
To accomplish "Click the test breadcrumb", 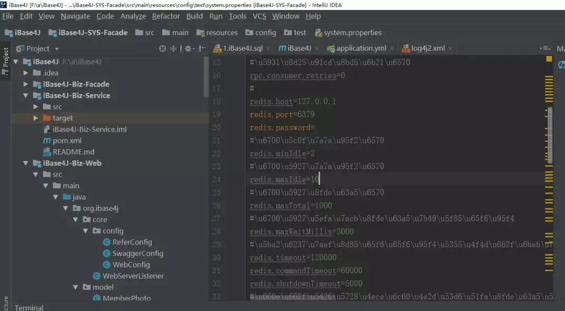I will point(295,32).
